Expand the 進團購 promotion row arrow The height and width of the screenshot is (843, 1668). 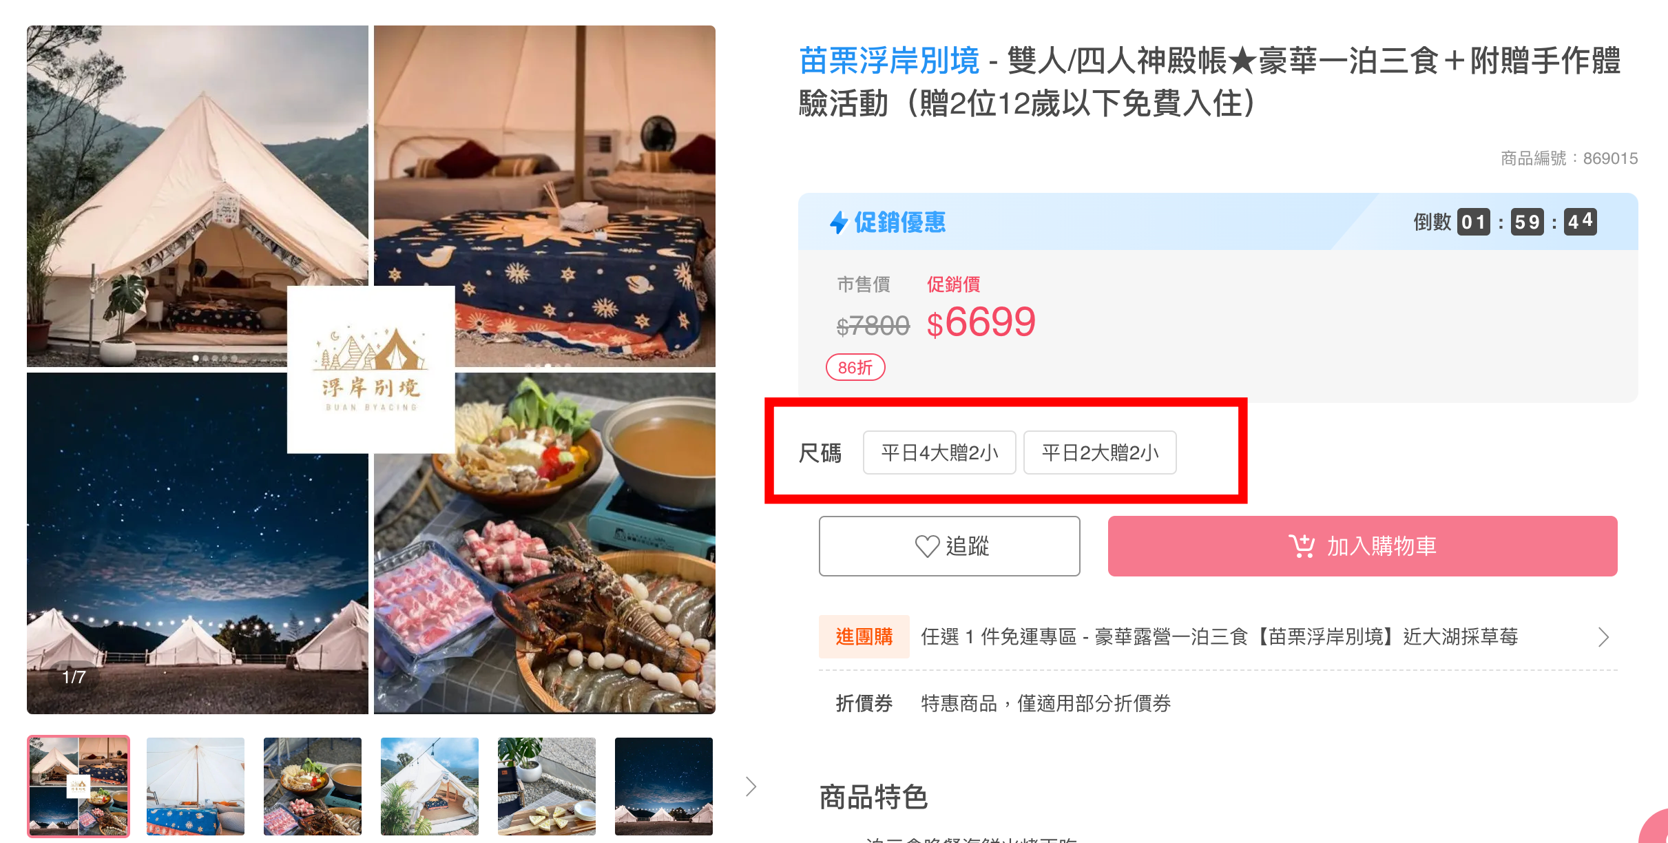point(1603,637)
